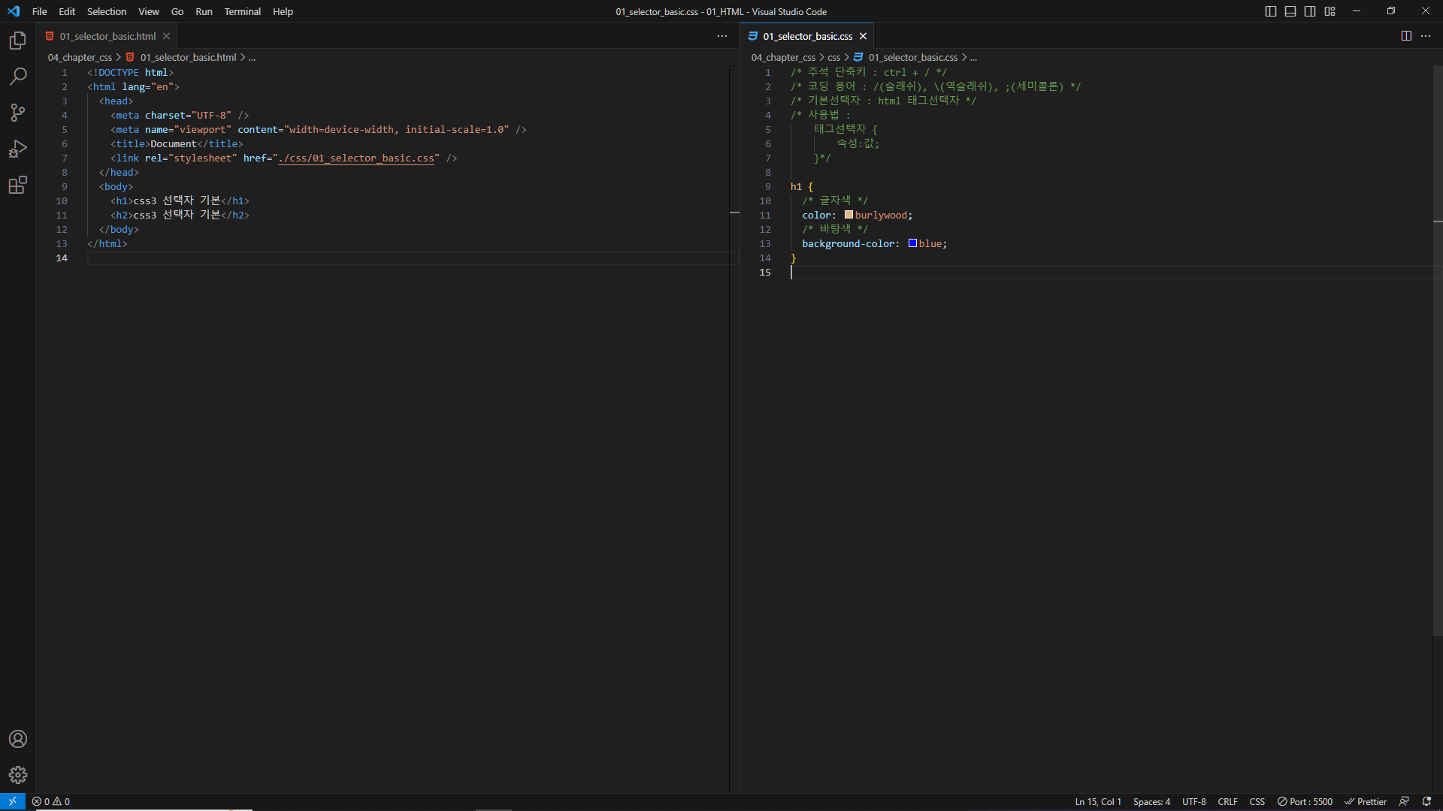The width and height of the screenshot is (1443, 811).
Task: Toggle the primary sidebar visibility
Action: point(1270,11)
